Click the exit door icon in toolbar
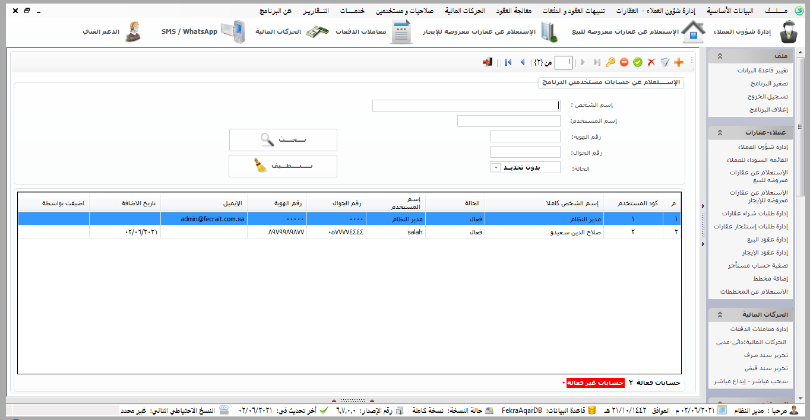 point(488,62)
